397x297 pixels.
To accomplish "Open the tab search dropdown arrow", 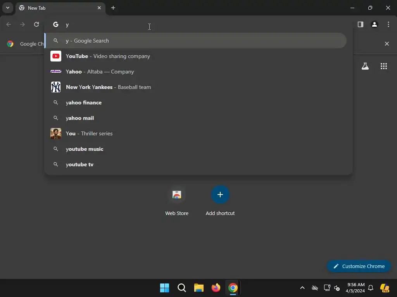I will [x=8, y=8].
